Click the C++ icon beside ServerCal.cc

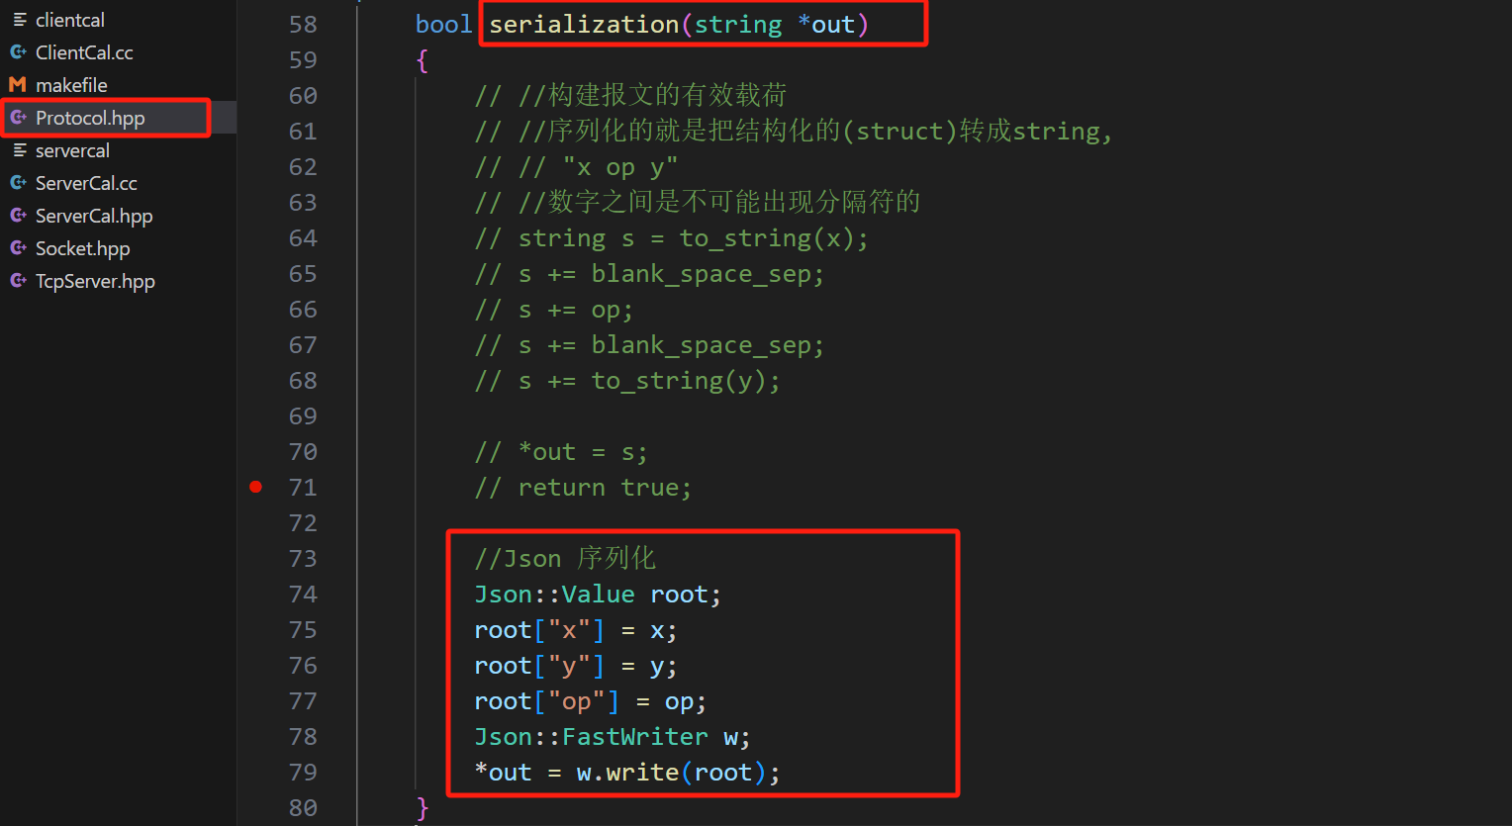18,183
